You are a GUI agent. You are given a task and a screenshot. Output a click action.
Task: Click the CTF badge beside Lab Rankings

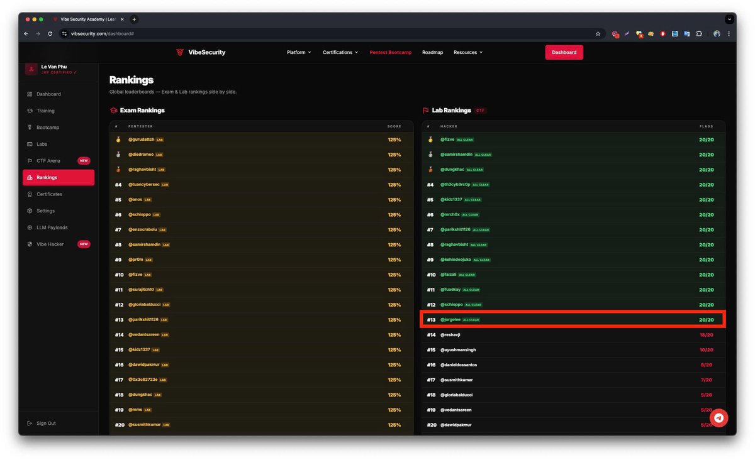(481, 111)
